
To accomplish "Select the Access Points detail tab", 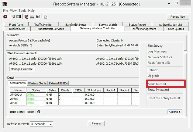I will pyautogui.click(x=18, y=83).
